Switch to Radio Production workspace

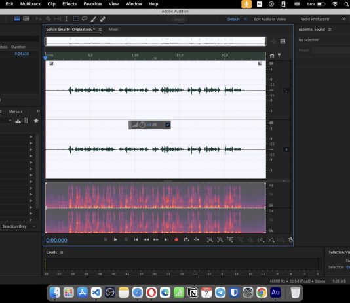(315, 19)
